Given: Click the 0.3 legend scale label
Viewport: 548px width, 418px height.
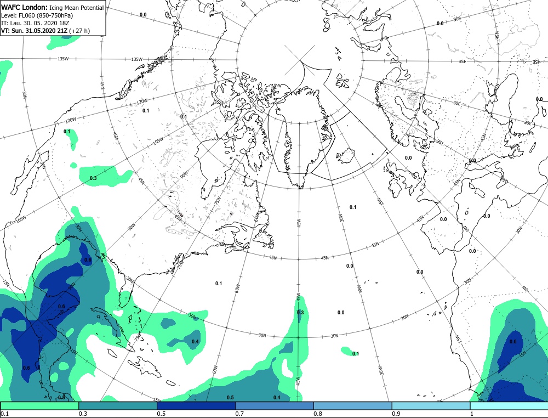Looking at the screenshot, I should [x=83, y=414].
